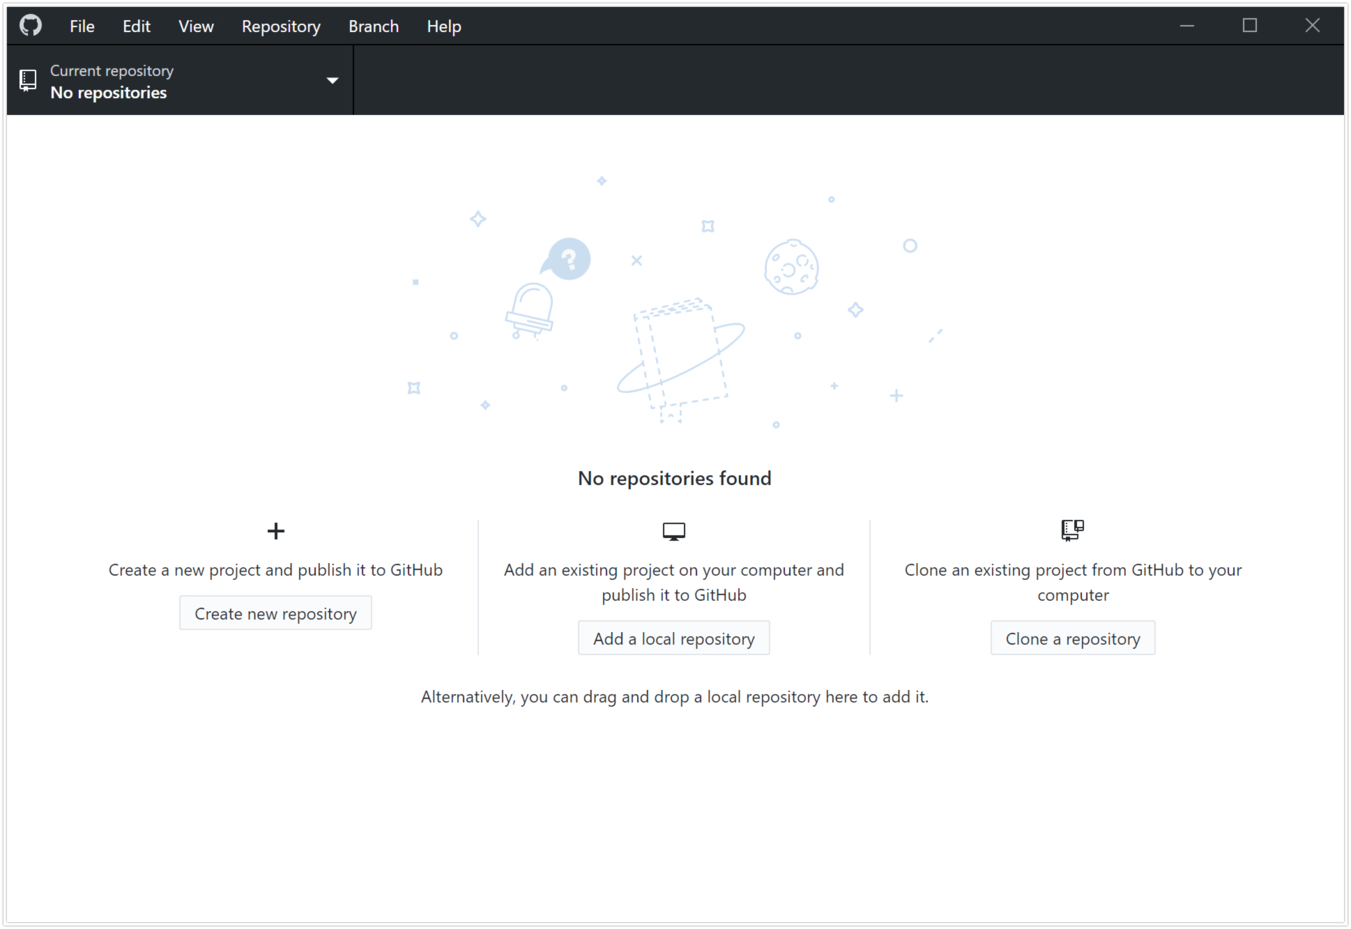The height and width of the screenshot is (929, 1351).
Task: Open the Branch menu
Action: click(374, 26)
